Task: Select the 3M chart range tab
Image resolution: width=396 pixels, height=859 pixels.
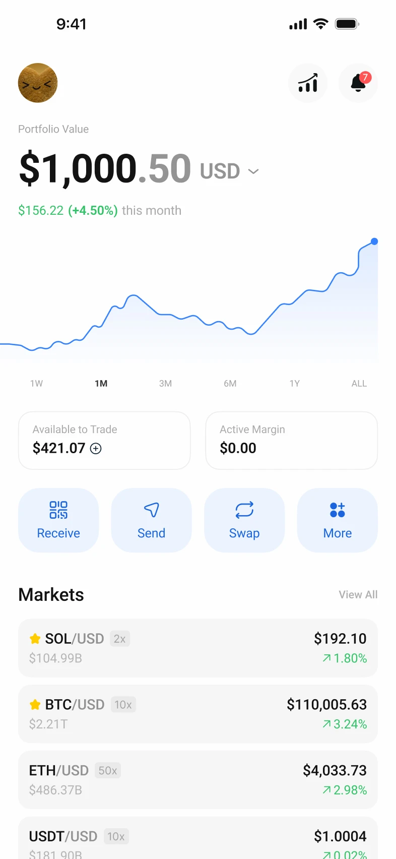Action: pos(165,384)
